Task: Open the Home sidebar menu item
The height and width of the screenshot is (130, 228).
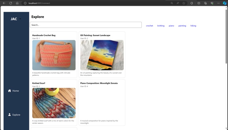Action: point(14,91)
